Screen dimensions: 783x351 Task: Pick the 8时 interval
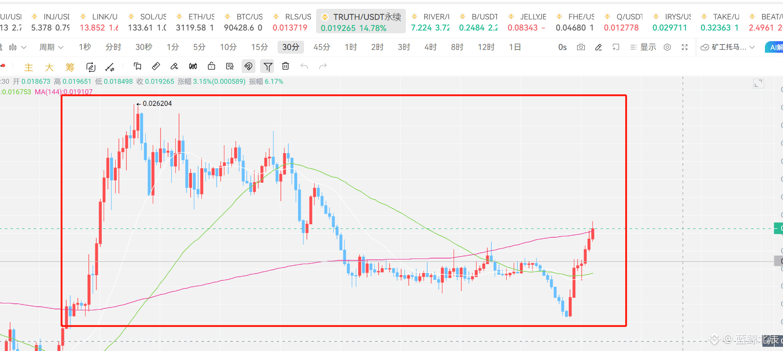click(457, 47)
